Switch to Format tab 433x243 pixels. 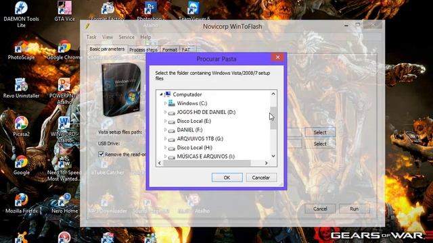(x=169, y=50)
